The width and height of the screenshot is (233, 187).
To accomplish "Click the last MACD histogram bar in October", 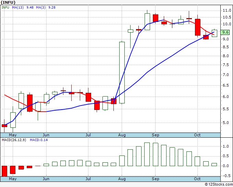I will pyautogui.click(x=214, y=165).
